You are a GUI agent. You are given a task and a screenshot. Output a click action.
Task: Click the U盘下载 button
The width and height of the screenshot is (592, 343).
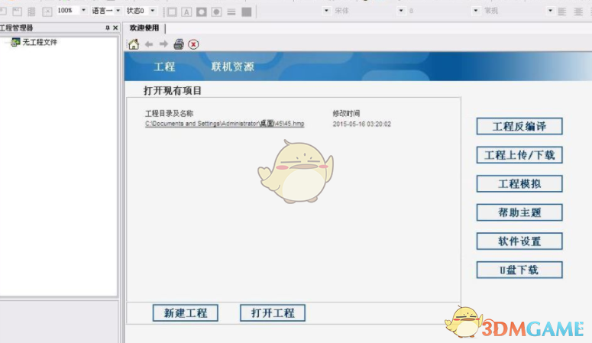point(519,270)
